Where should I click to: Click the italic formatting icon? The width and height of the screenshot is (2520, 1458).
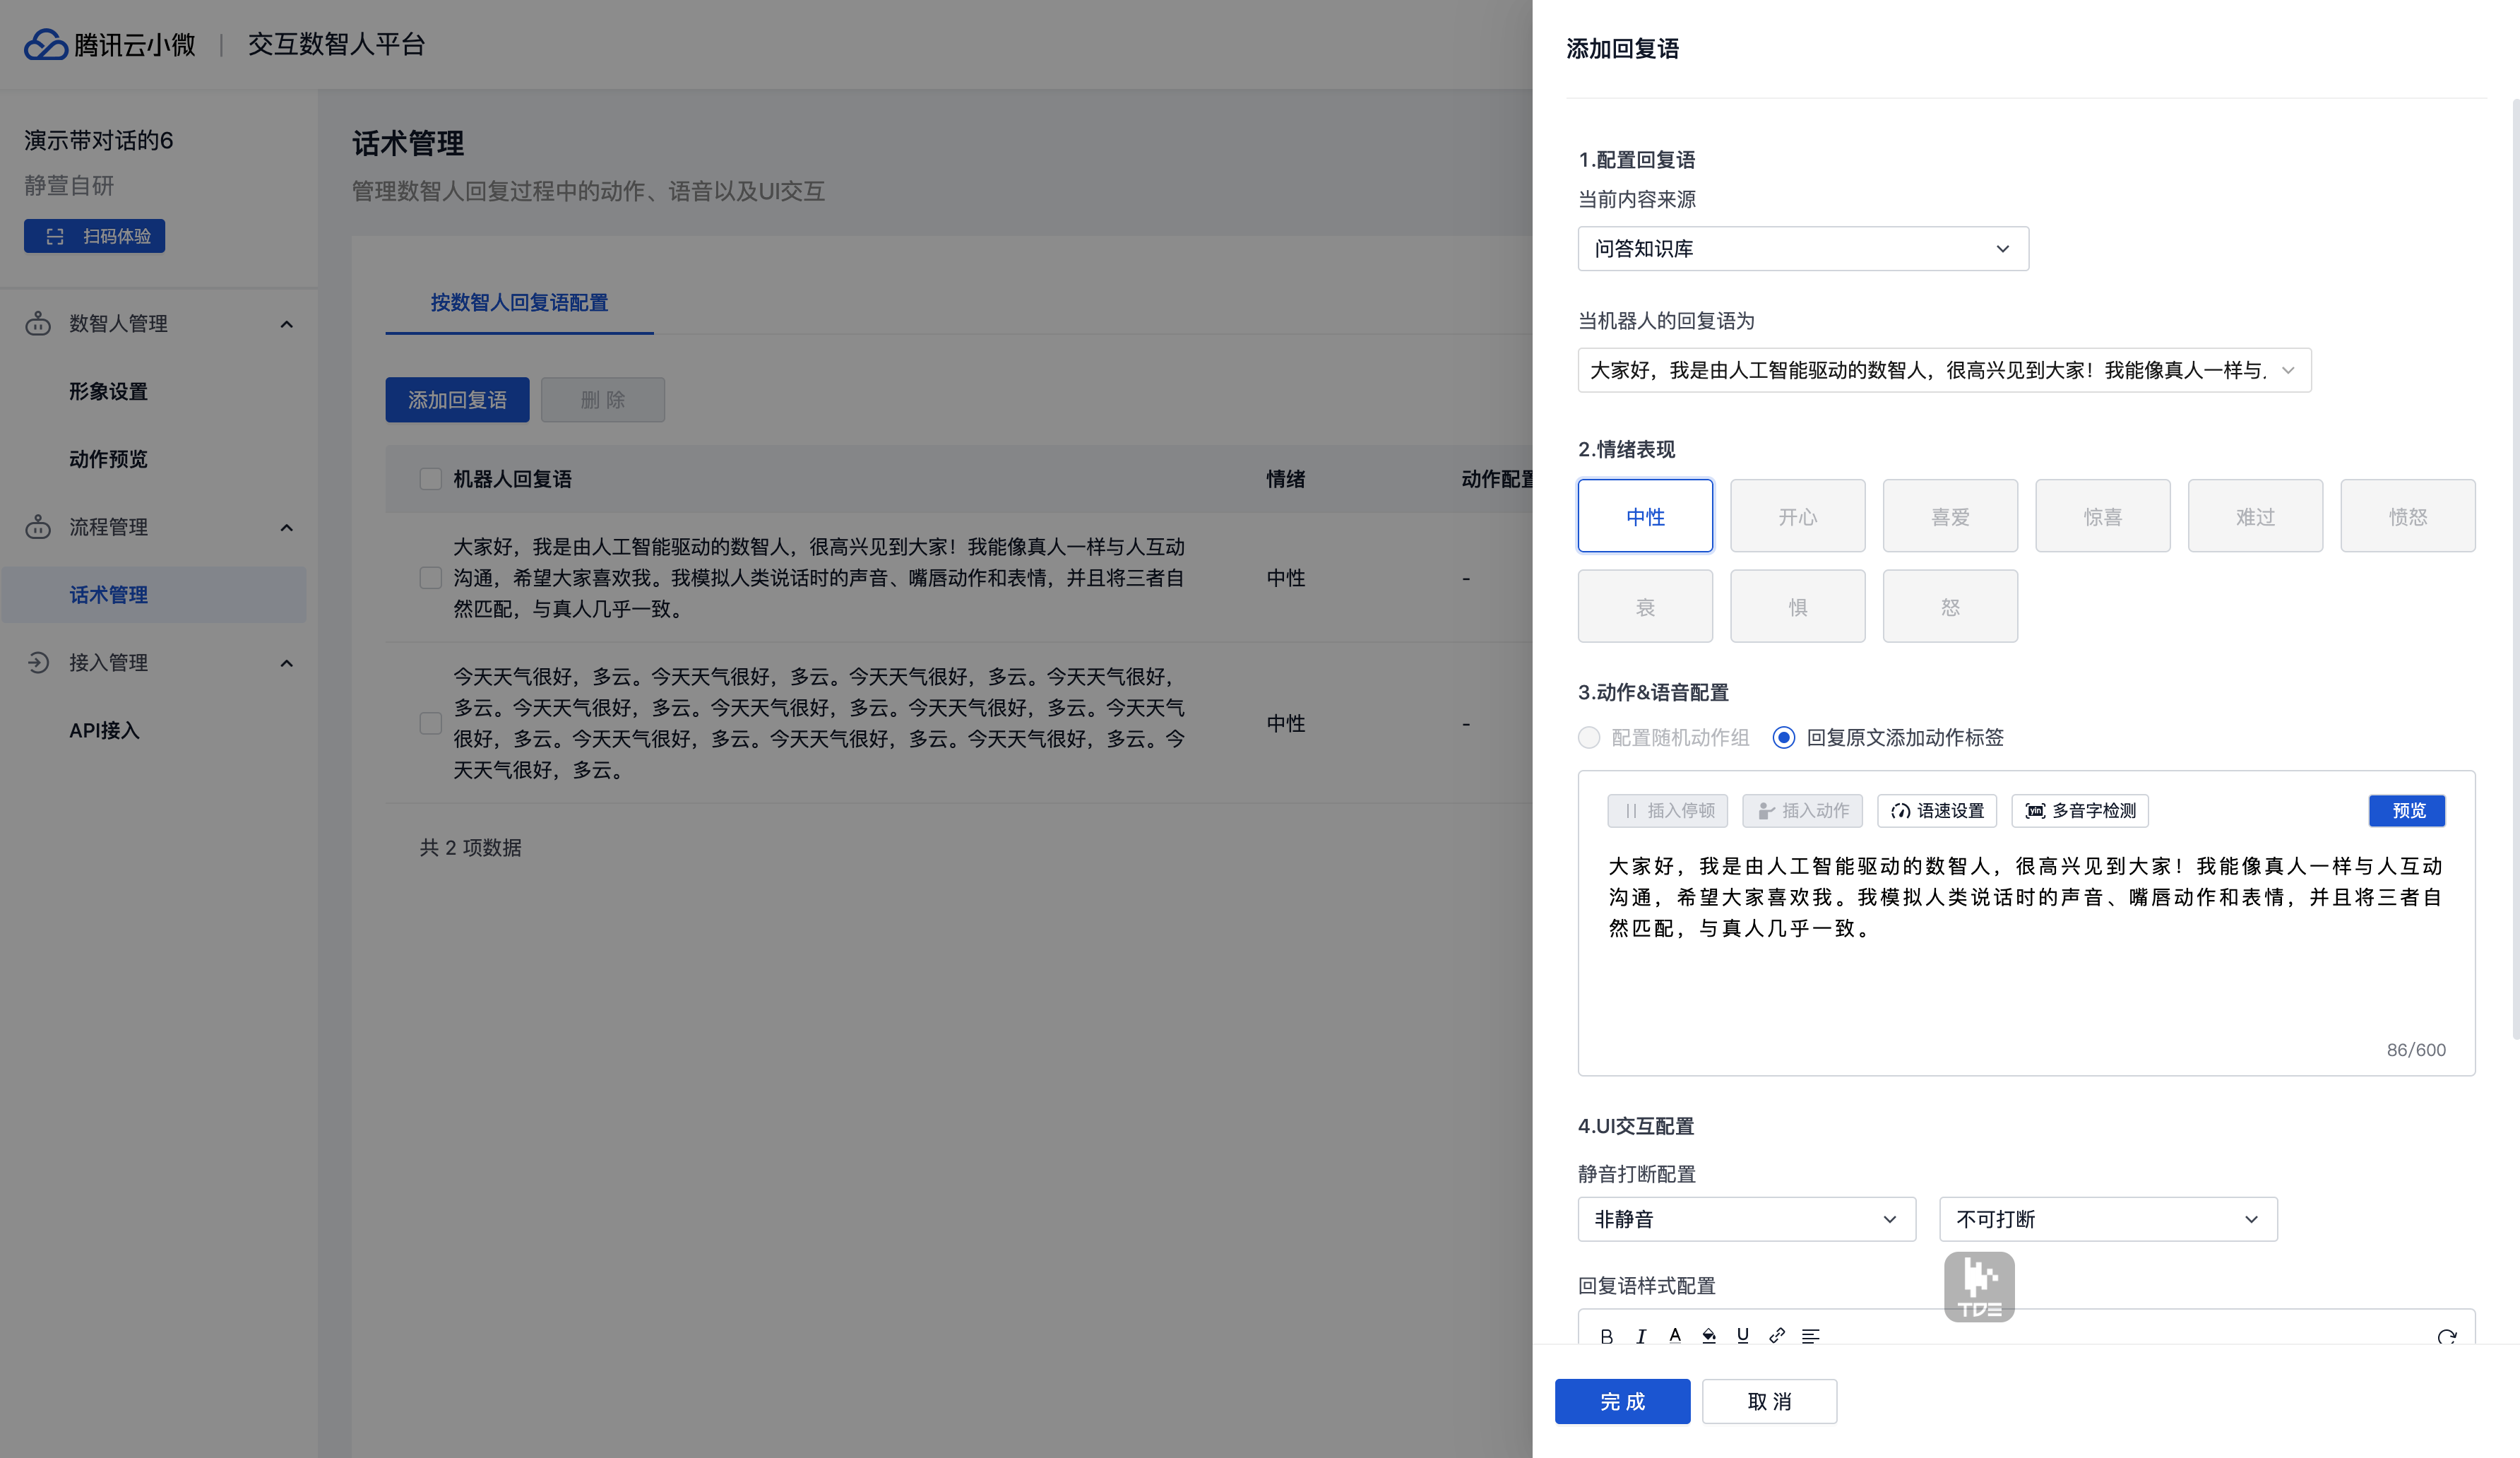1641,1336
